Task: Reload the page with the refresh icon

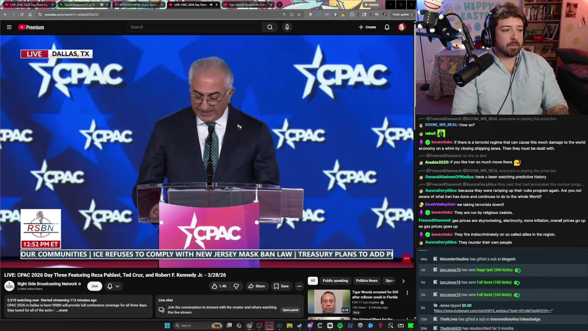Action: point(22,14)
